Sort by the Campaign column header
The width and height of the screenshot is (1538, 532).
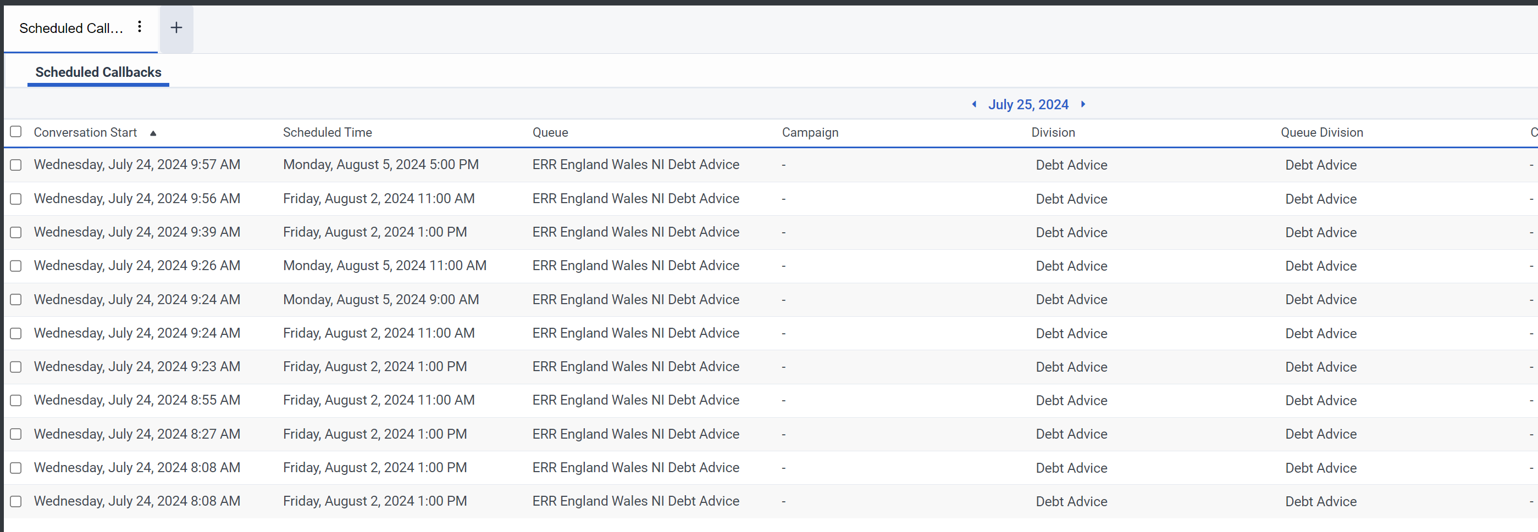[x=810, y=132]
